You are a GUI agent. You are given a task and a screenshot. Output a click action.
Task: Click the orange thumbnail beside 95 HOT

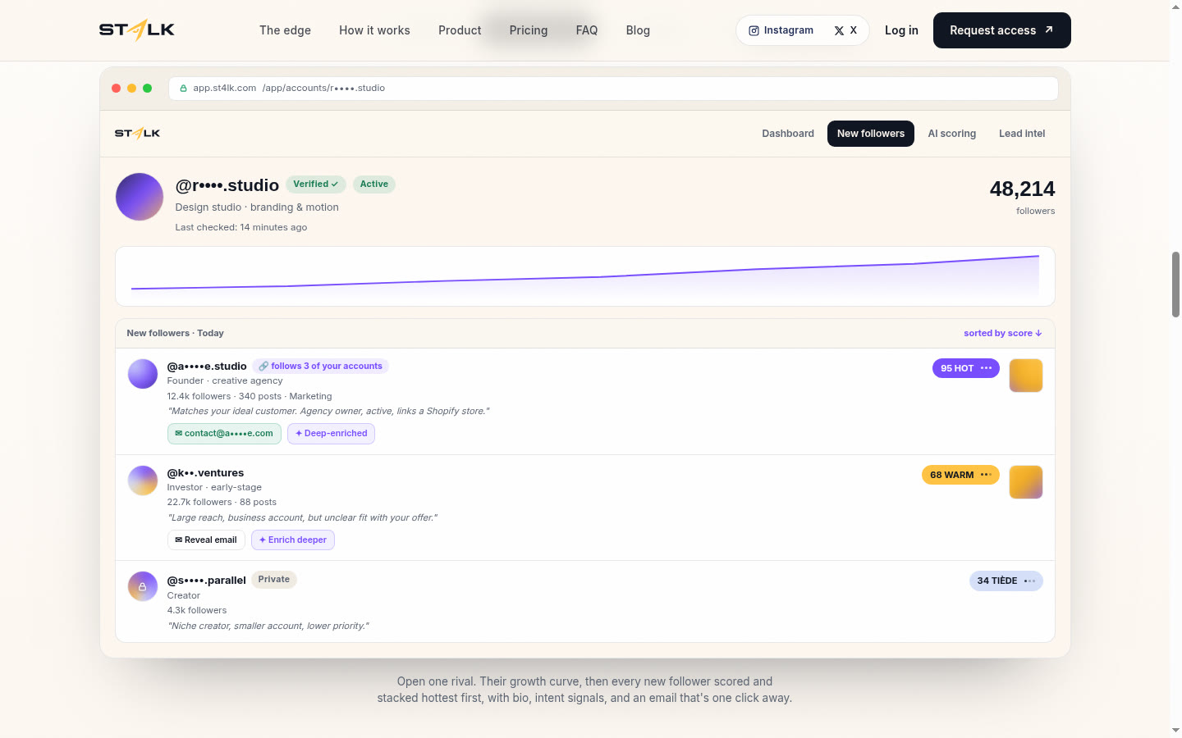1026,376
